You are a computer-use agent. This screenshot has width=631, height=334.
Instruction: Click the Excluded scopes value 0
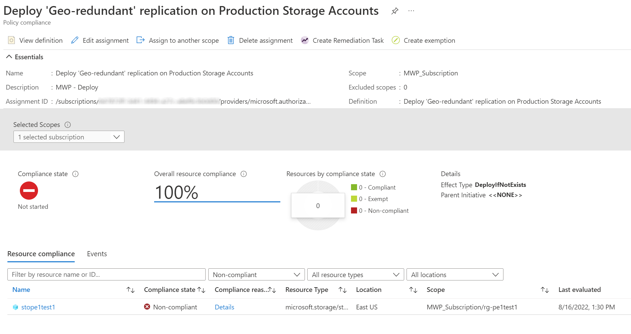pos(406,87)
